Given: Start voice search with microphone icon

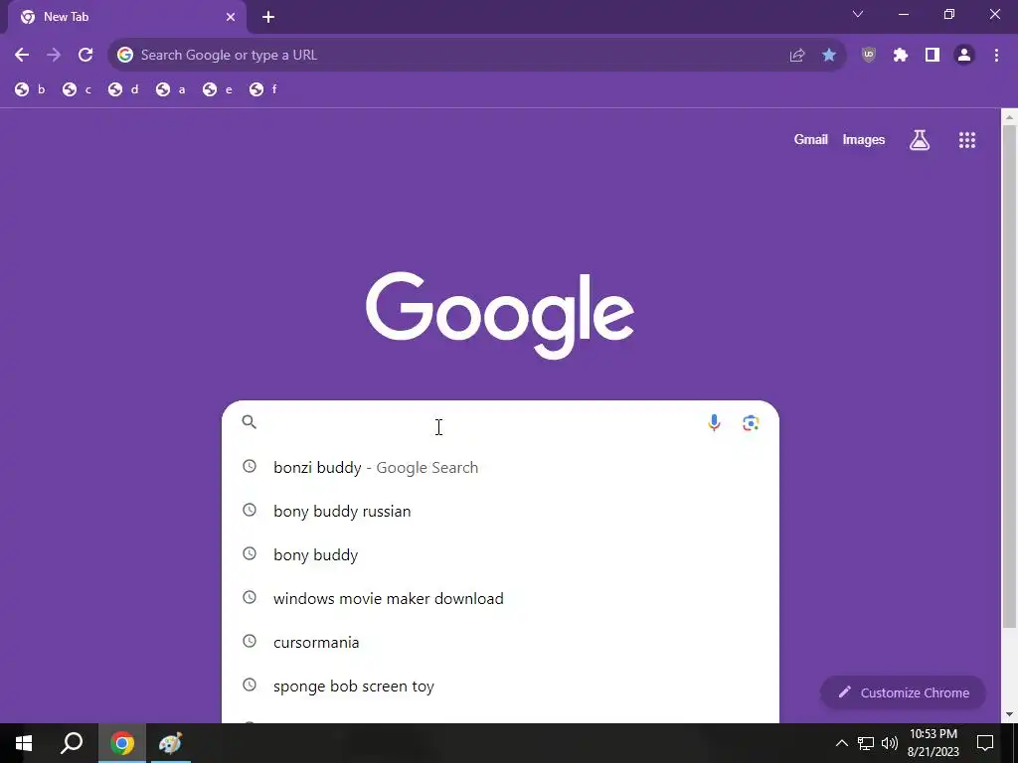Looking at the screenshot, I should [x=714, y=423].
